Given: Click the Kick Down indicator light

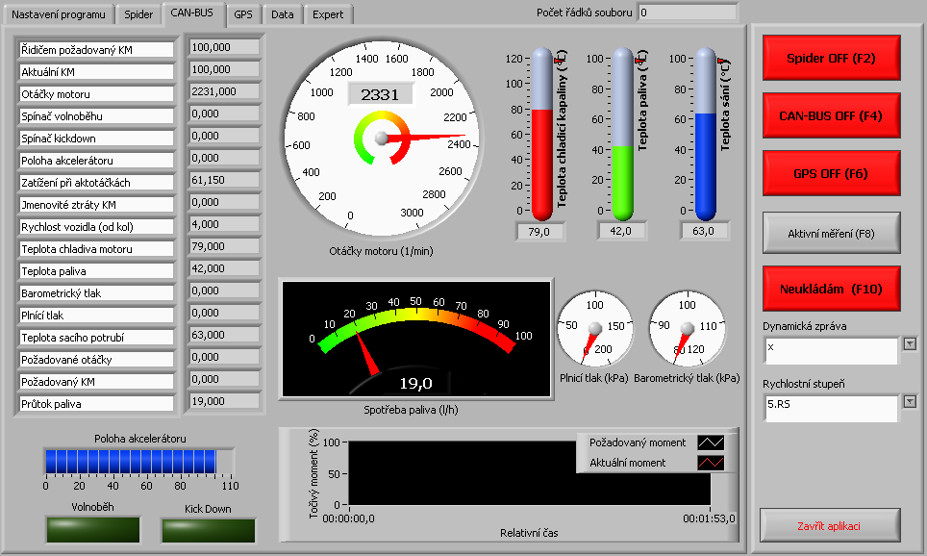Looking at the screenshot, I should [208, 531].
